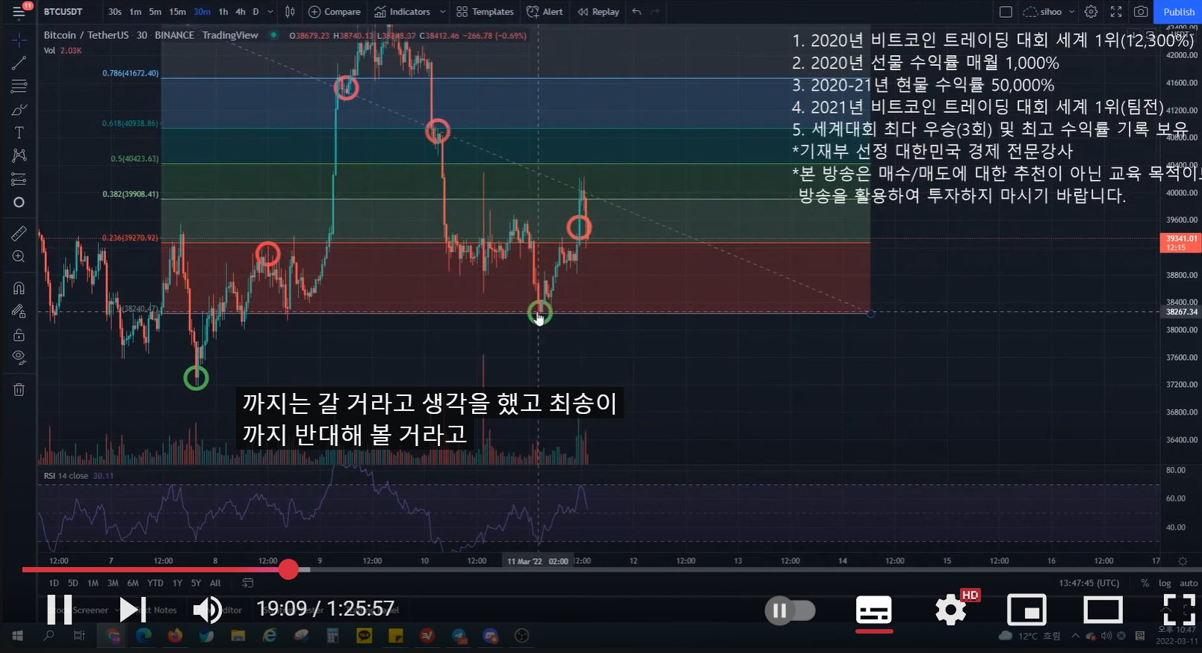Toggle magnet mode for drawings
Image resolution: width=1202 pixels, height=653 pixels.
click(19, 288)
